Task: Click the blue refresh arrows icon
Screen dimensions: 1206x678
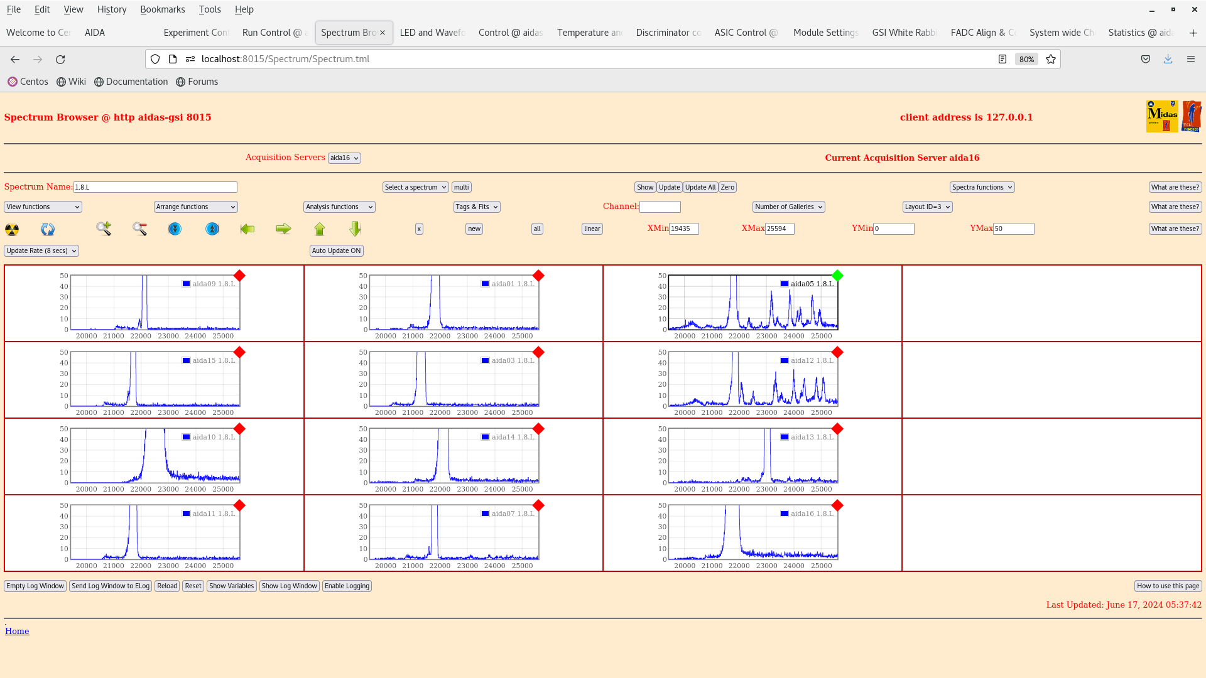Action: pos(48,229)
